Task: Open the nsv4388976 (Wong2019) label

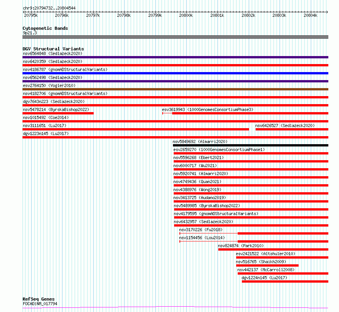Action: pos(197,190)
